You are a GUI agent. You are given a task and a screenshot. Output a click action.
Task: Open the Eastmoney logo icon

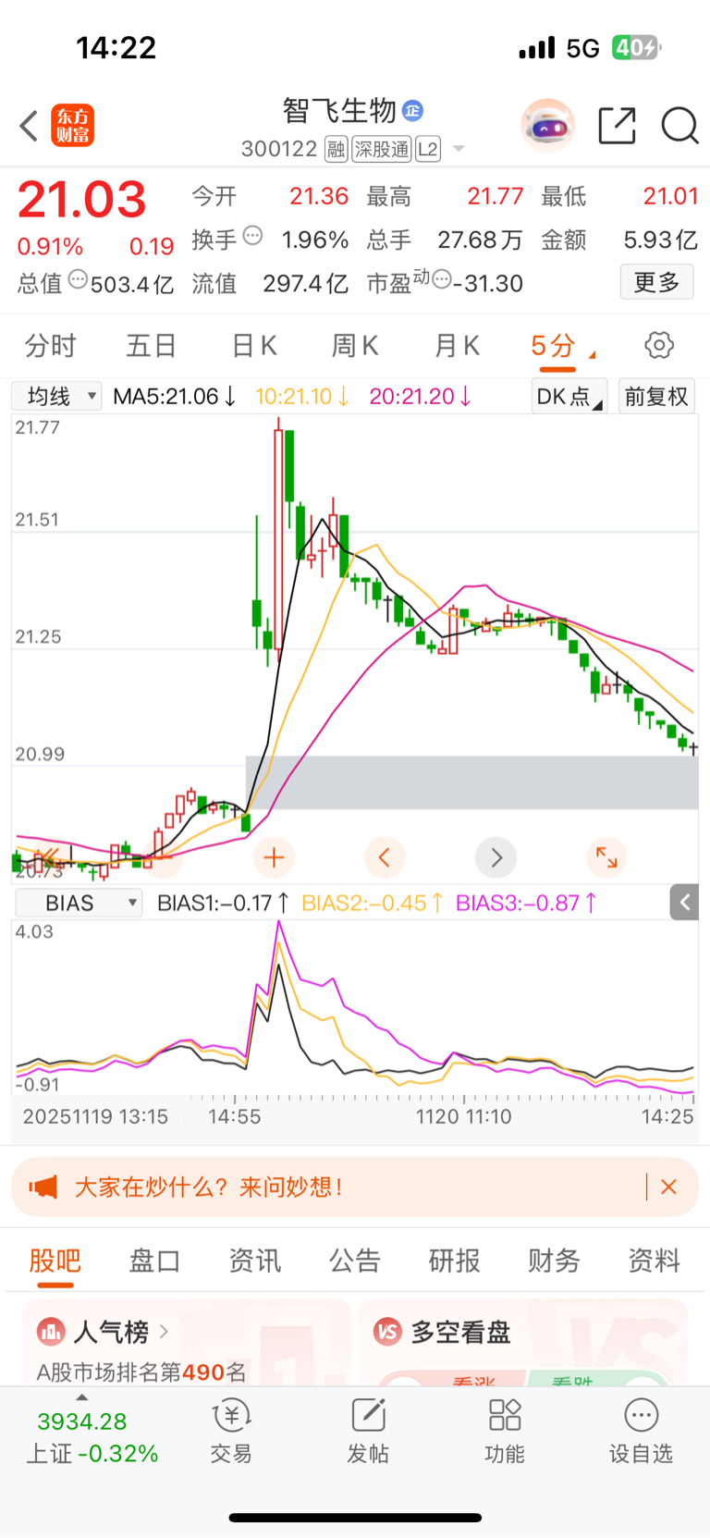(x=72, y=126)
